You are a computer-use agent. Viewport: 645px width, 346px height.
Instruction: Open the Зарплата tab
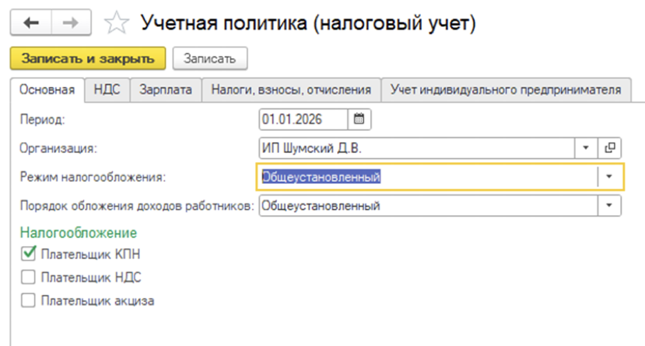click(166, 90)
